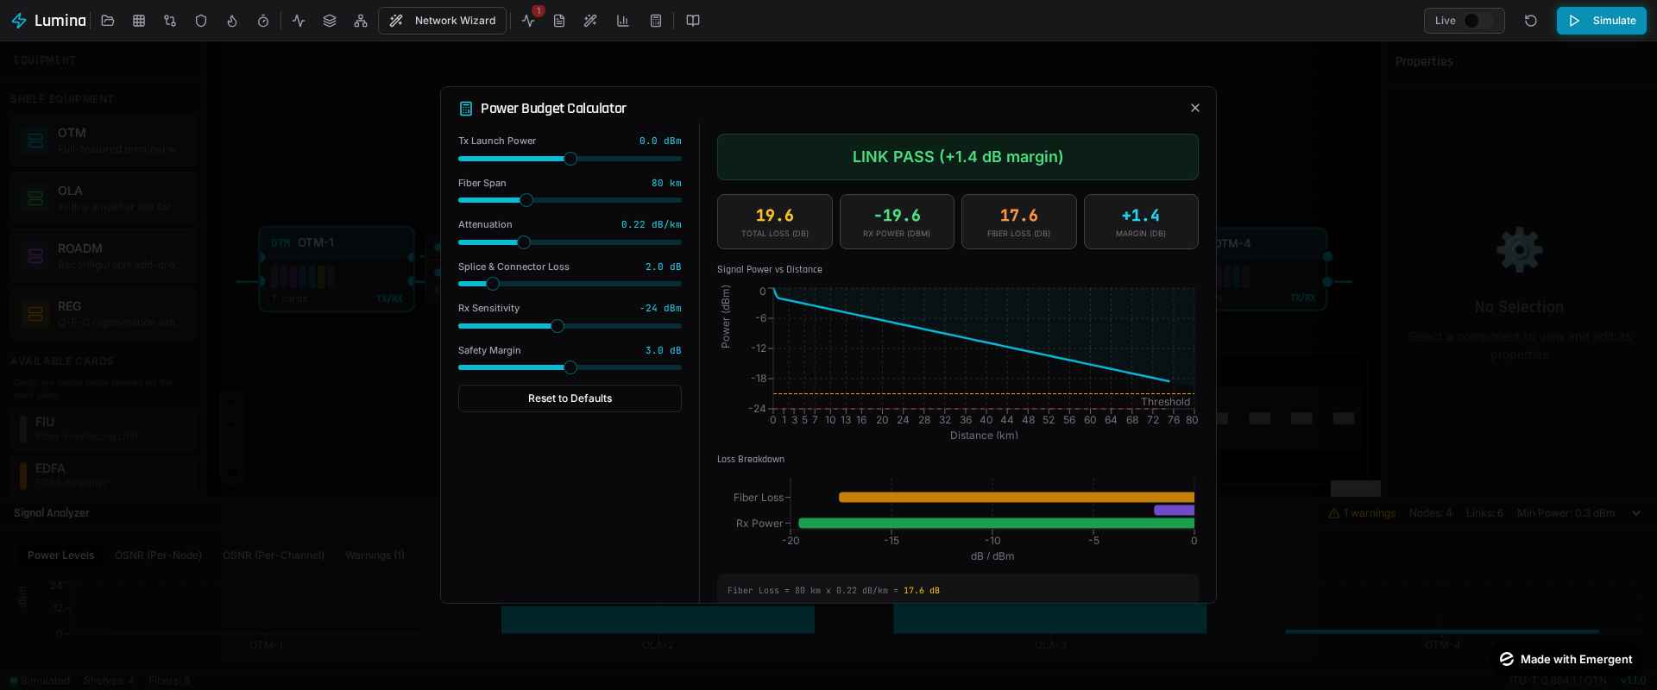Click the 17.6 Fiber Loss card

tap(1019, 222)
